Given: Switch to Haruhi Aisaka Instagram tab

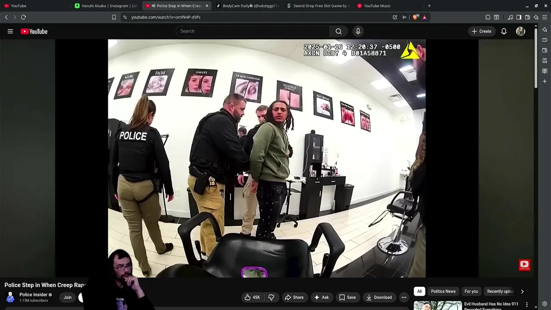Looking at the screenshot, I should click(x=106, y=6).
